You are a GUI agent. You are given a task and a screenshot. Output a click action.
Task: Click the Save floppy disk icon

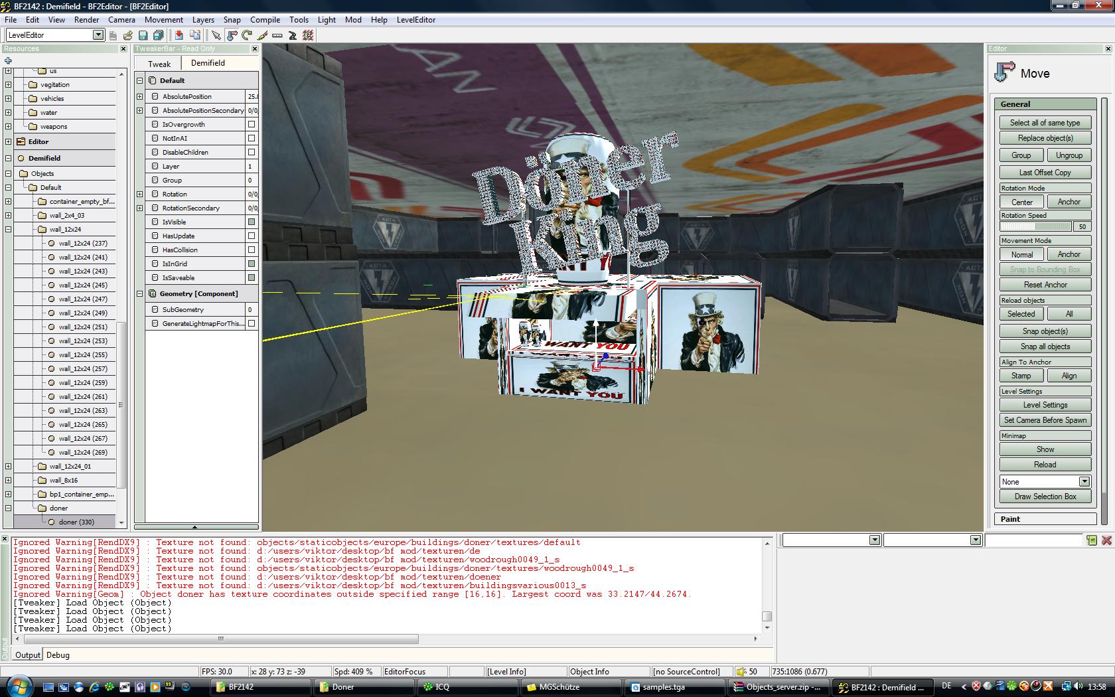pyautogui.click(x=143, y=35)
